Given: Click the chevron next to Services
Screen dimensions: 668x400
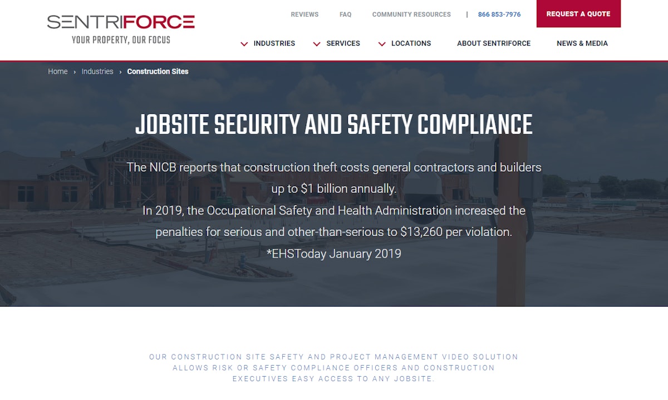Looking at the screenshot, I should (x=317, y=43).
